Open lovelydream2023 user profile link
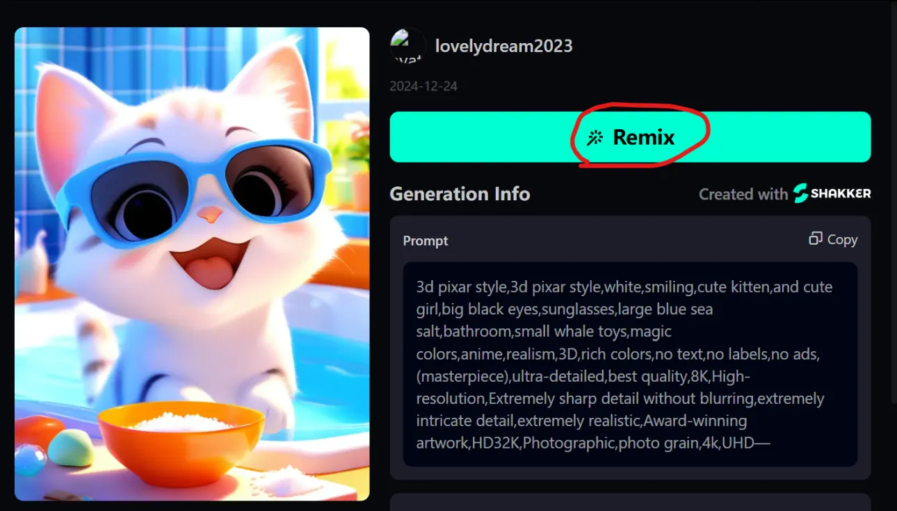 [x=504, y=46]
